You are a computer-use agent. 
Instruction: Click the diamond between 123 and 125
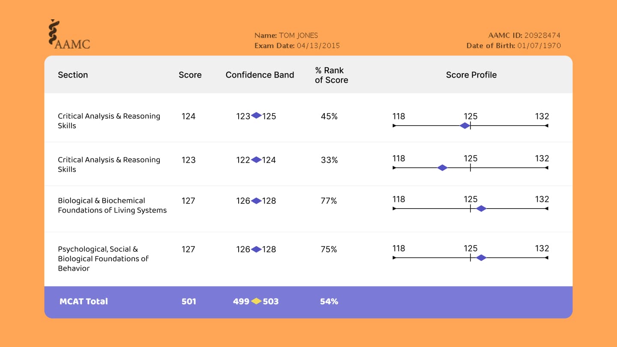(x=256, y=115)
